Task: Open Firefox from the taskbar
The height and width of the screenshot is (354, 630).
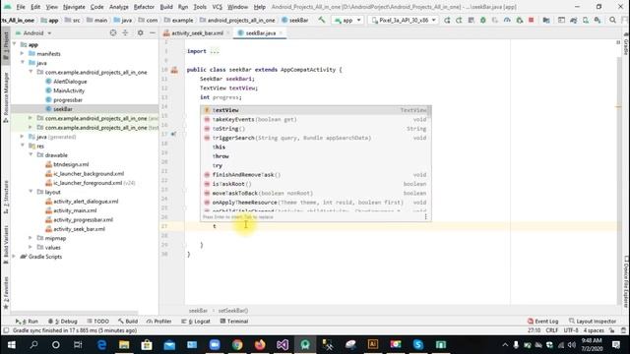Action: 260,345
